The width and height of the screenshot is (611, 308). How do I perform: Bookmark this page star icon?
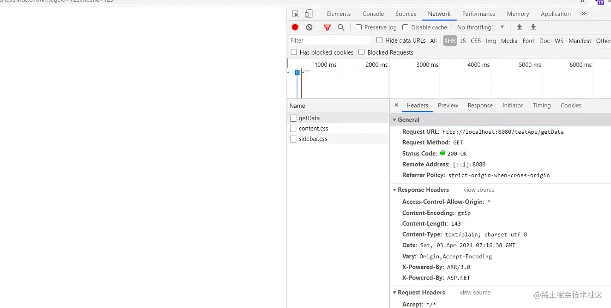582,1
